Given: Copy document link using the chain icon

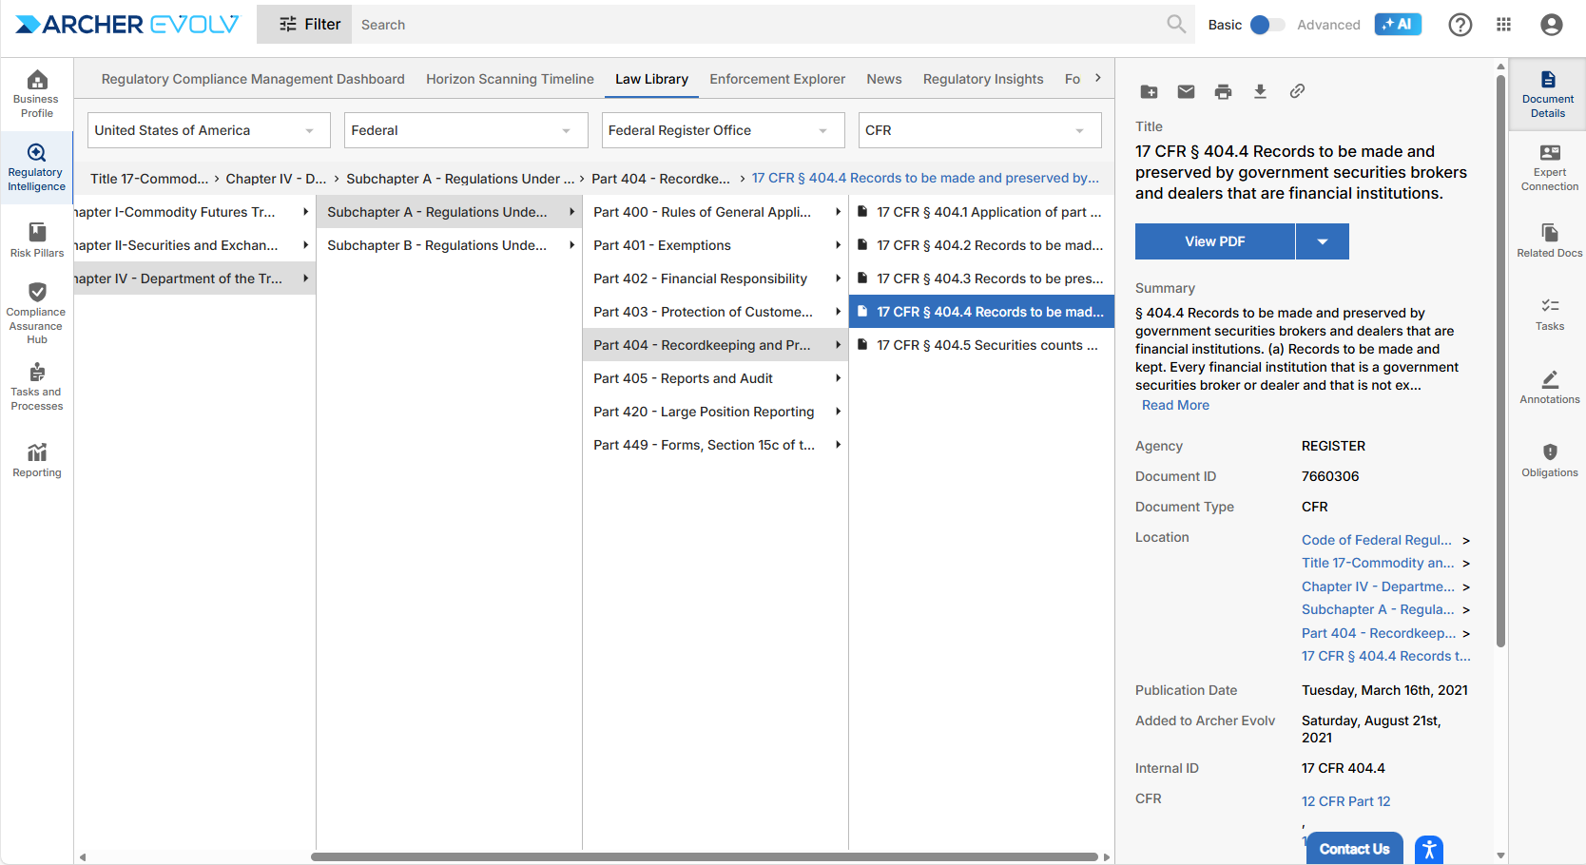Looking at the screenshot, I should click(1297, 91).
